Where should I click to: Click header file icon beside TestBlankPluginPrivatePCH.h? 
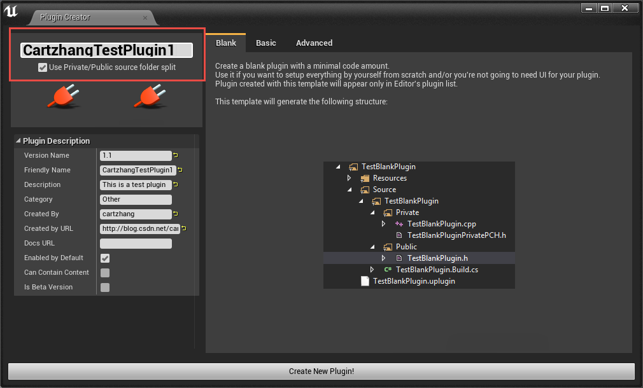pyautogui.click(x=399, y=235)
